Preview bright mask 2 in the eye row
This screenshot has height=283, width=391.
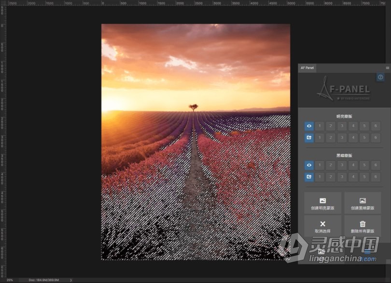(x=331, y=126)
